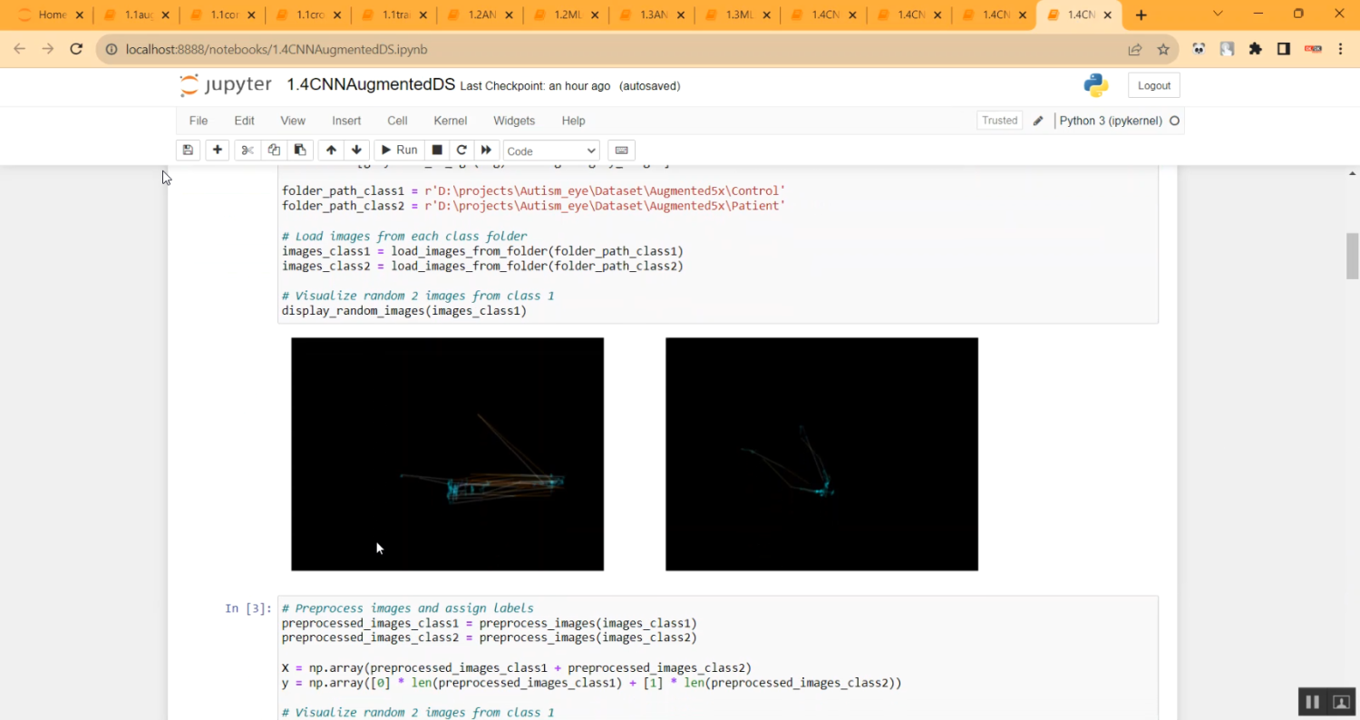
Task: Save the notebook with the floppy disk icon
Action: click(x=188, y=151)
